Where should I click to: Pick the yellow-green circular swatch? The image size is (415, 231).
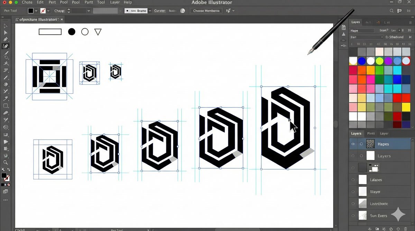tap(379, 61)
